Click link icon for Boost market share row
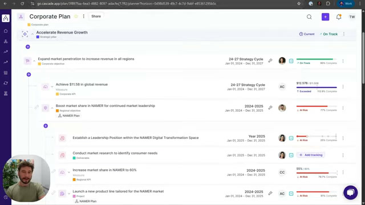The height and width of the screenshot is (205, 365). tap(270, 108)
